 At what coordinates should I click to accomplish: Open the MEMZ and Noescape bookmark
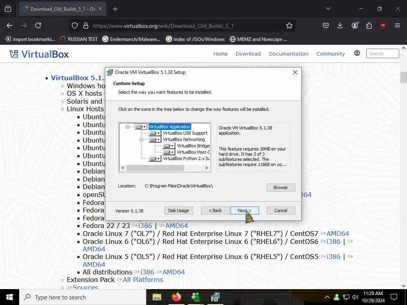click(x=258, y=39)
